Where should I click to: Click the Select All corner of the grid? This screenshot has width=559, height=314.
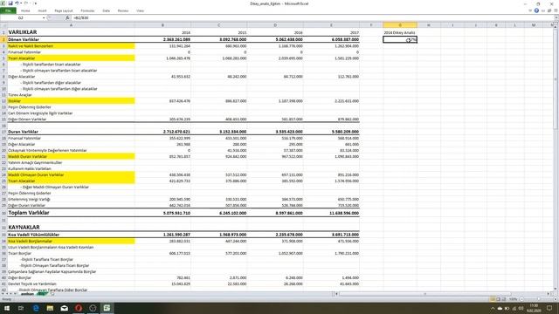click(3, 25)
